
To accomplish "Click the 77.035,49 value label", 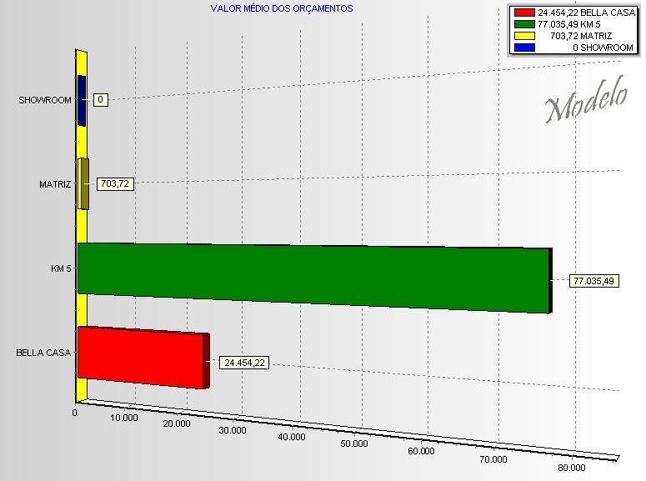I will (x=593, y=281).
